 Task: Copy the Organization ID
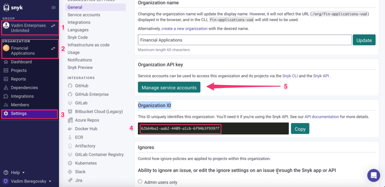[300, 129]
